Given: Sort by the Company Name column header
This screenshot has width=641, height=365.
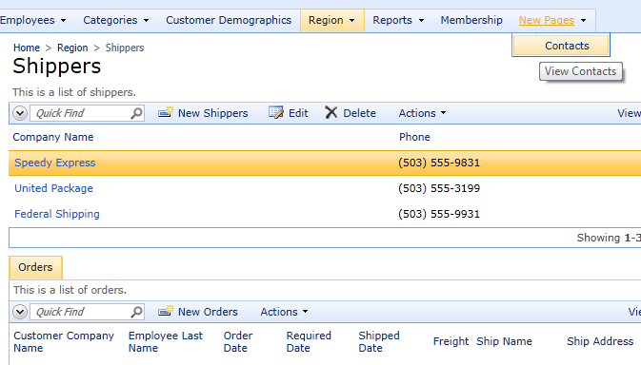Looking at the screenshot, I should pos(53,137).
